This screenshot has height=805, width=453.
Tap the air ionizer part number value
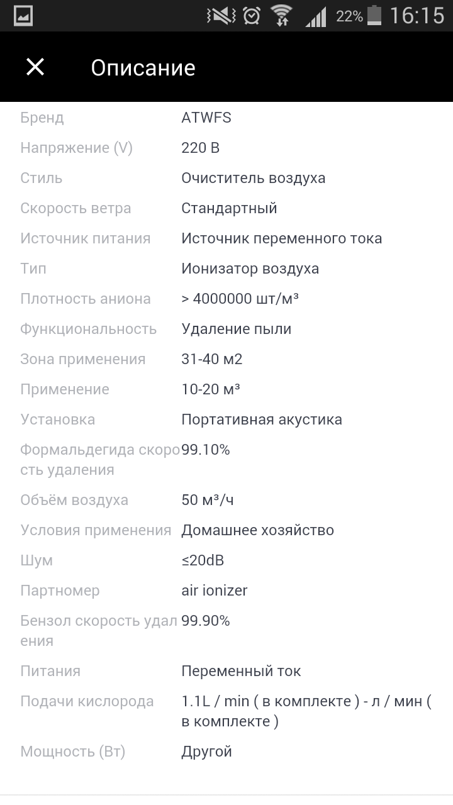pos(215,591)
